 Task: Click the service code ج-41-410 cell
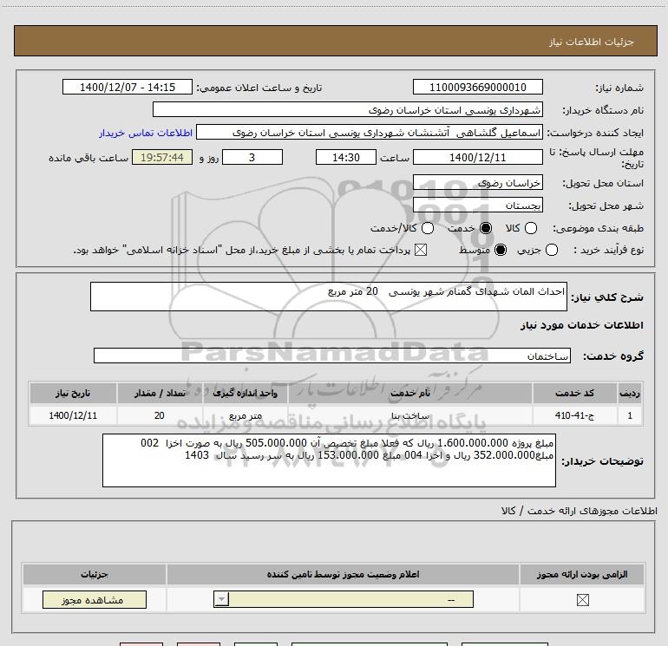(x=574, y=415)
